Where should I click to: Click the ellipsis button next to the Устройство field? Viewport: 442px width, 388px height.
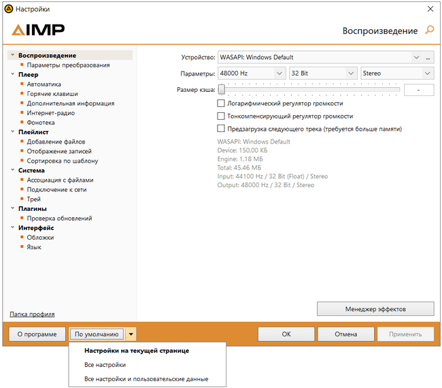click(428, 57)
